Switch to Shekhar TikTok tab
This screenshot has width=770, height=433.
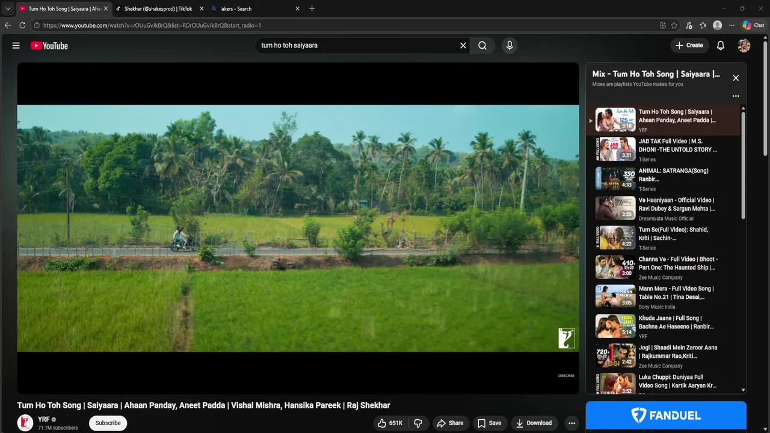click(159, 9)
